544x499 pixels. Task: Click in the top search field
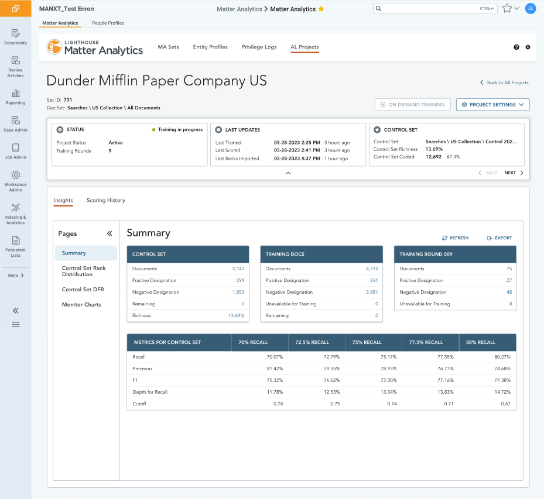[x=435, y=9]
